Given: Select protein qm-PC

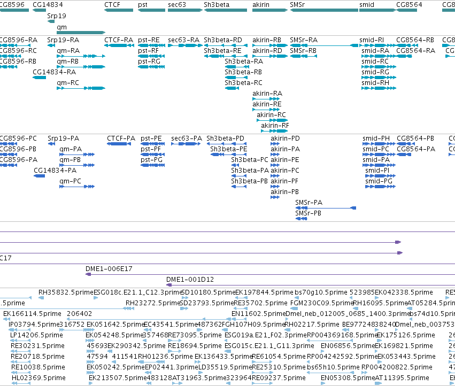Looking at the screenshot, I should [77, 187].
